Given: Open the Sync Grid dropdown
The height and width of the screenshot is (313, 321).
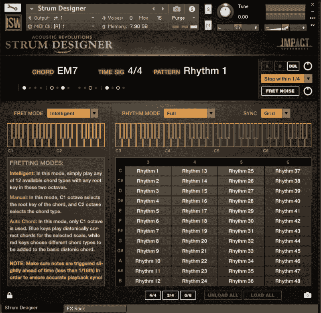Looking at the screenshot, I should 275,113.
